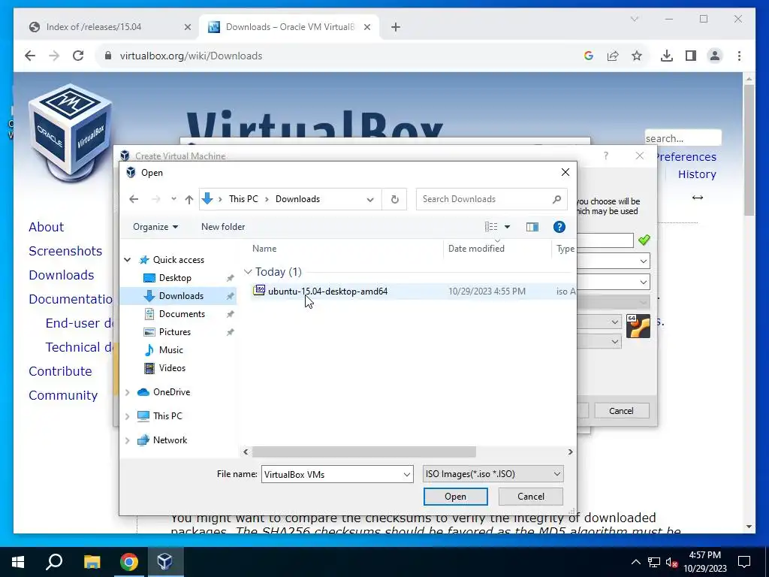Expand the OneDrive tree node
Screen dimensions: 769x577
pyautogui.click(x=128, y=392)
